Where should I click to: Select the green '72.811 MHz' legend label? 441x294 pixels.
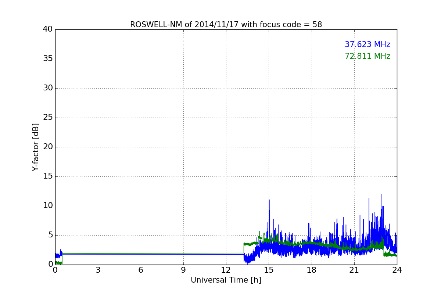click(367, 56)
